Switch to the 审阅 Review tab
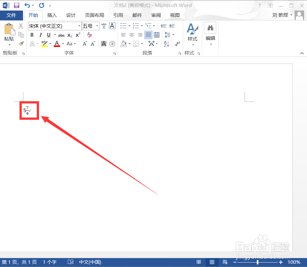307x267 pixels. (156, 15)
